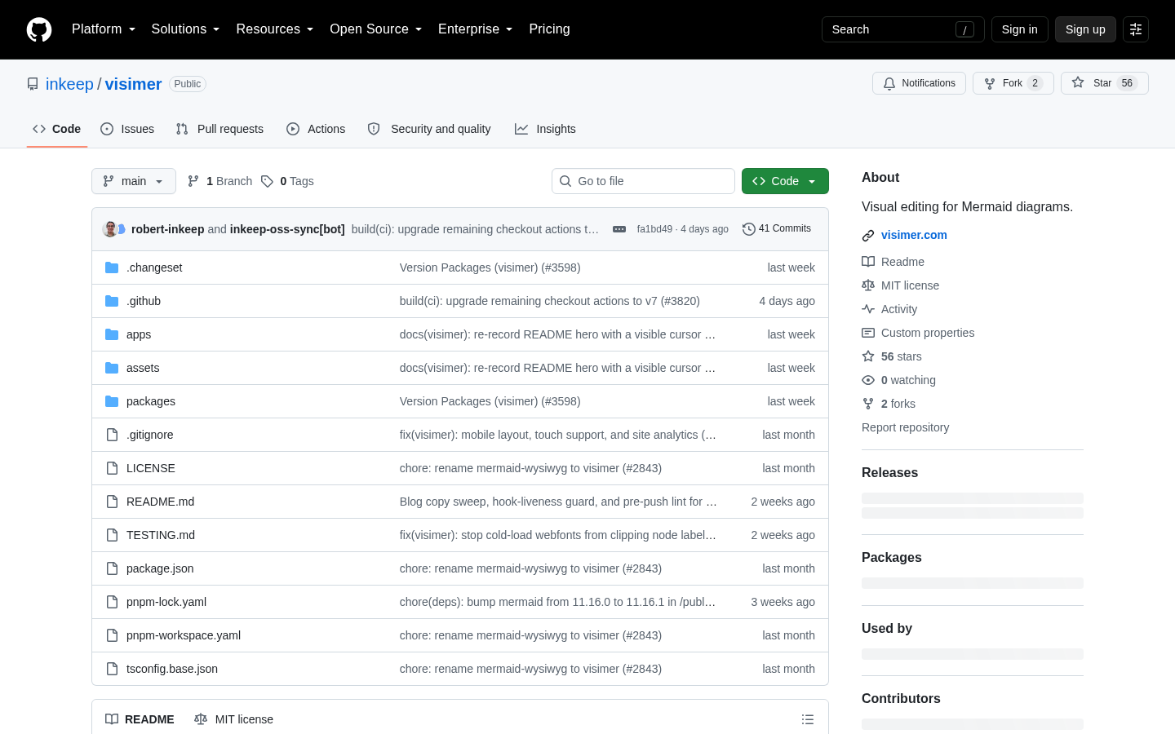Open robert-inkeep's avatar in the commit bar
This screenshot has width=1175, height=734.
click(x=110, y=229)
